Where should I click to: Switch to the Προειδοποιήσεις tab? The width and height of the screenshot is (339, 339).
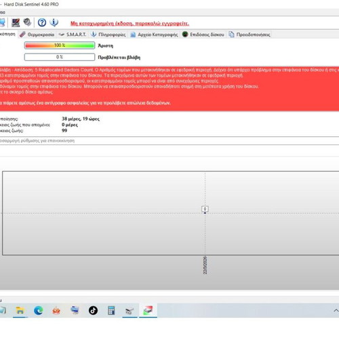(x=250, y=35)
